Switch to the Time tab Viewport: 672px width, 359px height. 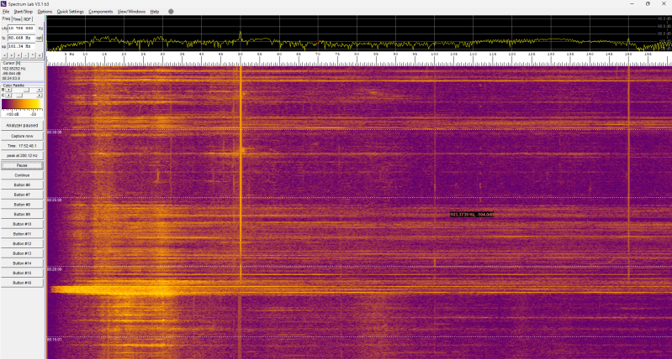tap(17, 18)
